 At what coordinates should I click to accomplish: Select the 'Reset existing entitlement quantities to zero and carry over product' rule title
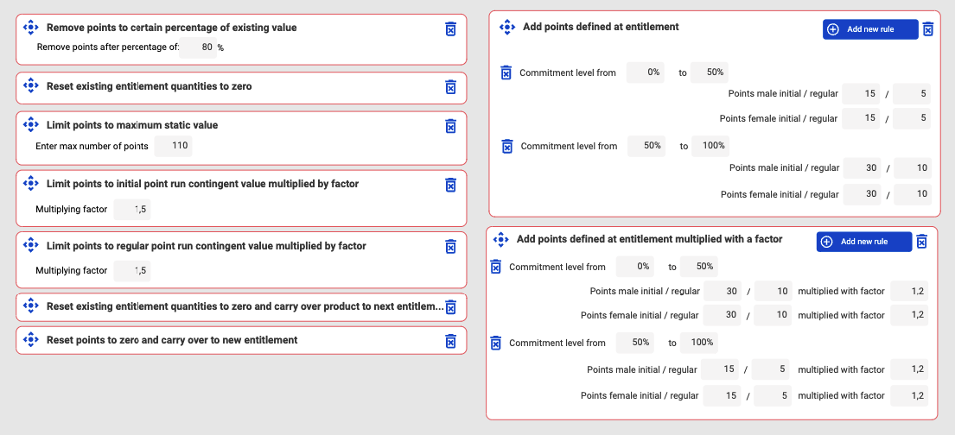tap(245, 306)
